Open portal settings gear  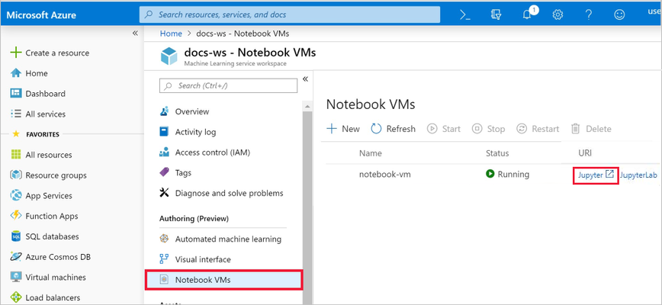coord(558,14)
